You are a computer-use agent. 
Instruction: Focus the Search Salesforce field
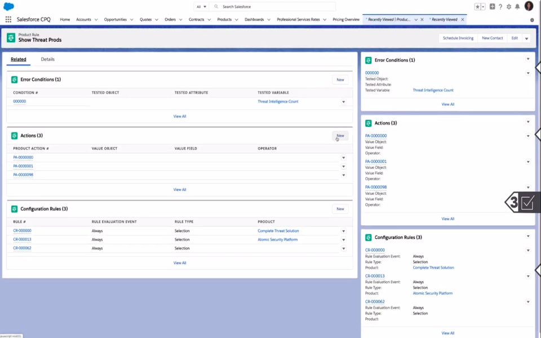[x=273, y=7]
